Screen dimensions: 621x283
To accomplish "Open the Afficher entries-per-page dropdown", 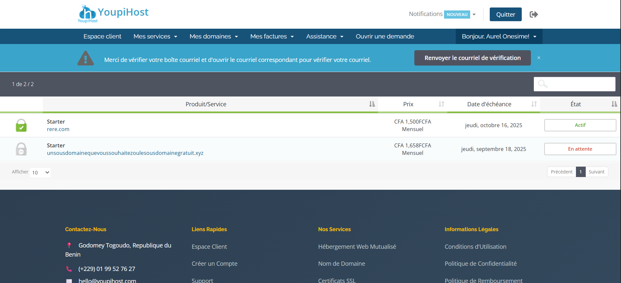I will tap(40, 172).
